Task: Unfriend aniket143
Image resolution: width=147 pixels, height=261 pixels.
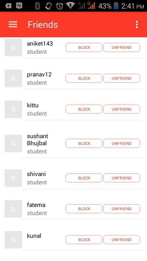Action: click(122, 47)
